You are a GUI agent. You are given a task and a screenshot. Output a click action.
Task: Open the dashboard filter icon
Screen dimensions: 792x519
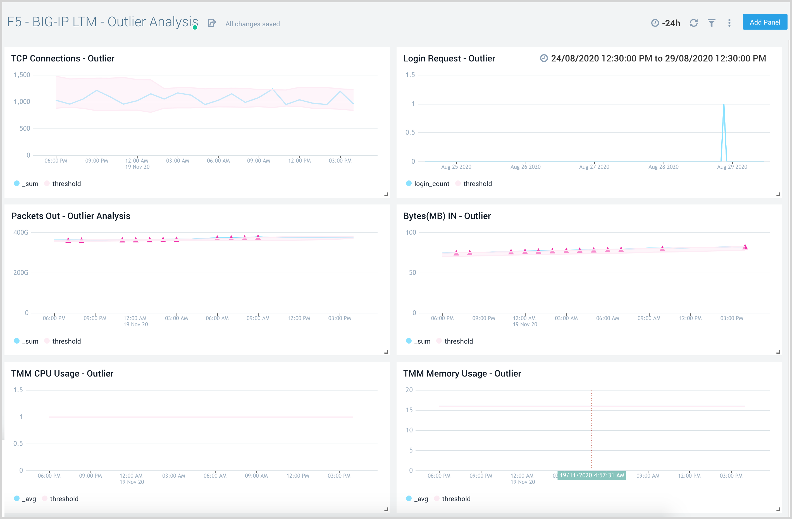click(712, 23)
